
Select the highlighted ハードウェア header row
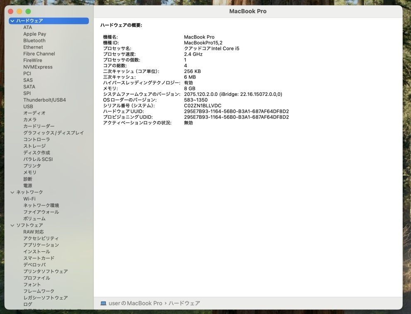[x=49, y=21]
